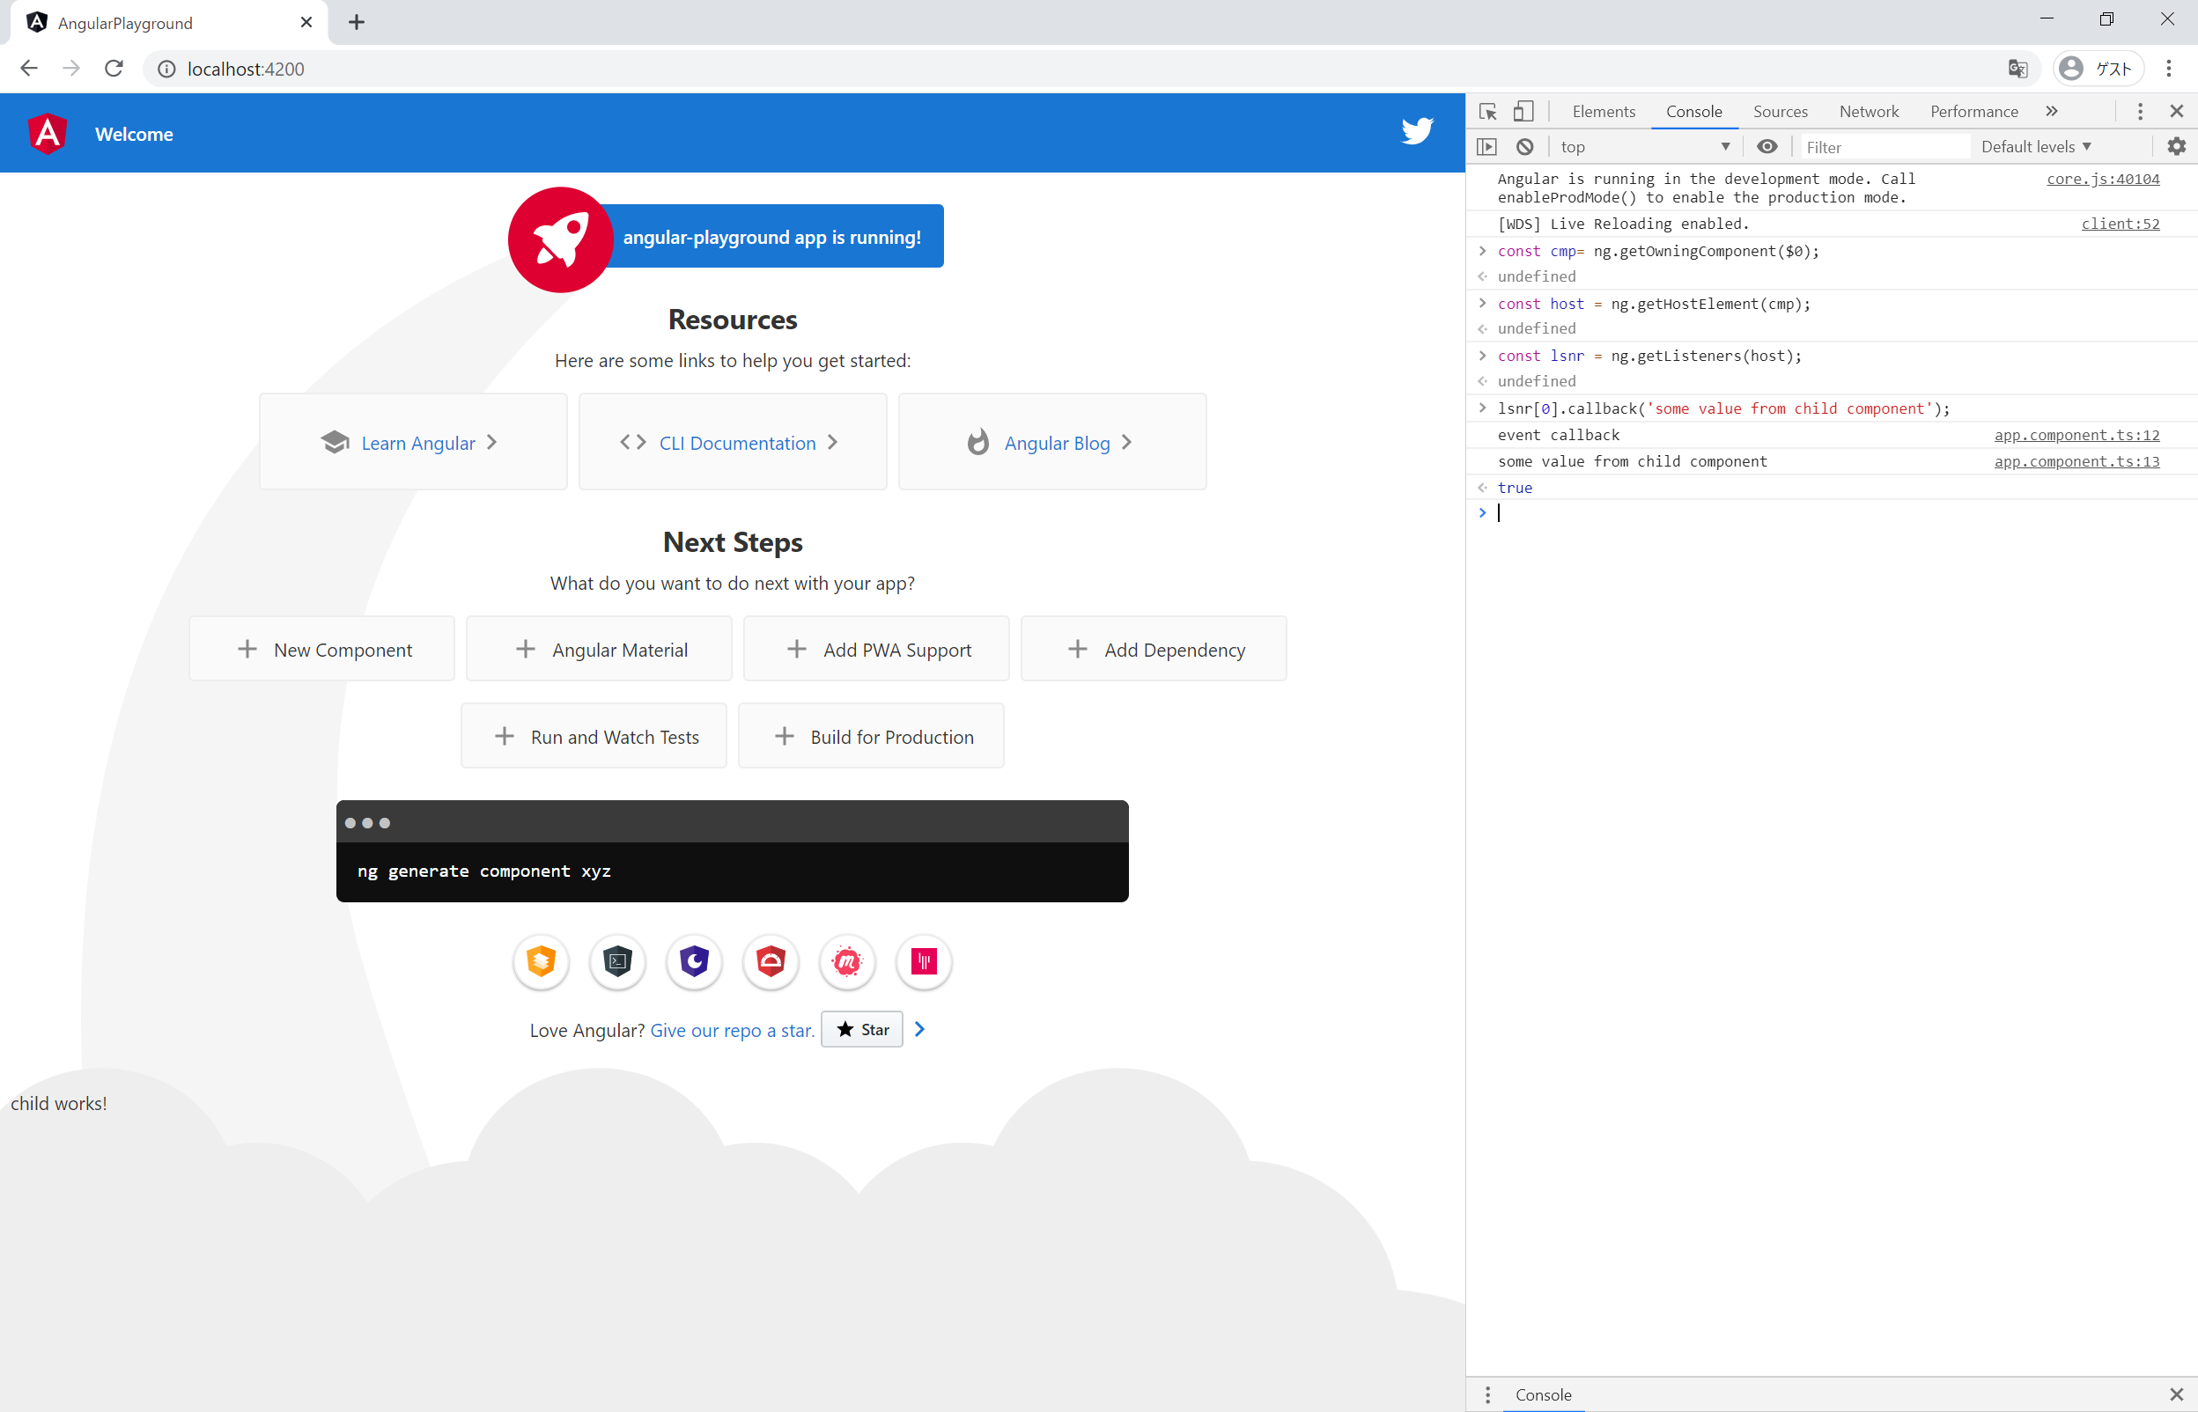Screen dimensions: 2198x1412
Task: Close the bottom Console drawer
Action: click(2176, 1394)
